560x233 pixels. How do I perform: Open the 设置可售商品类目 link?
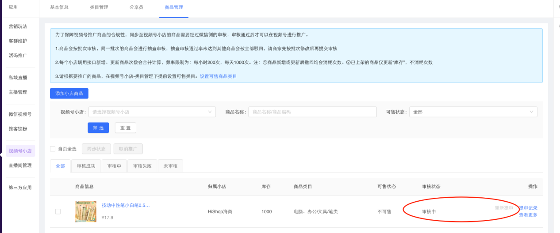218,76
